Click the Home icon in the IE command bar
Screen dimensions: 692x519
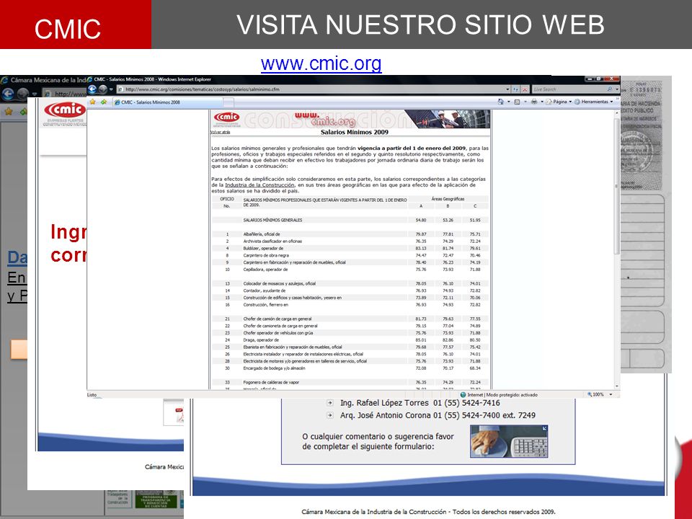point(500,102)
